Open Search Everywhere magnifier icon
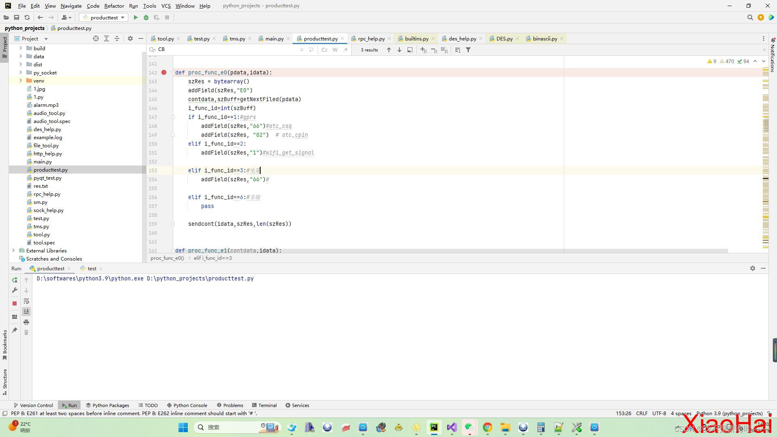Viewport: 777px width, 437px height. point(750,17)
